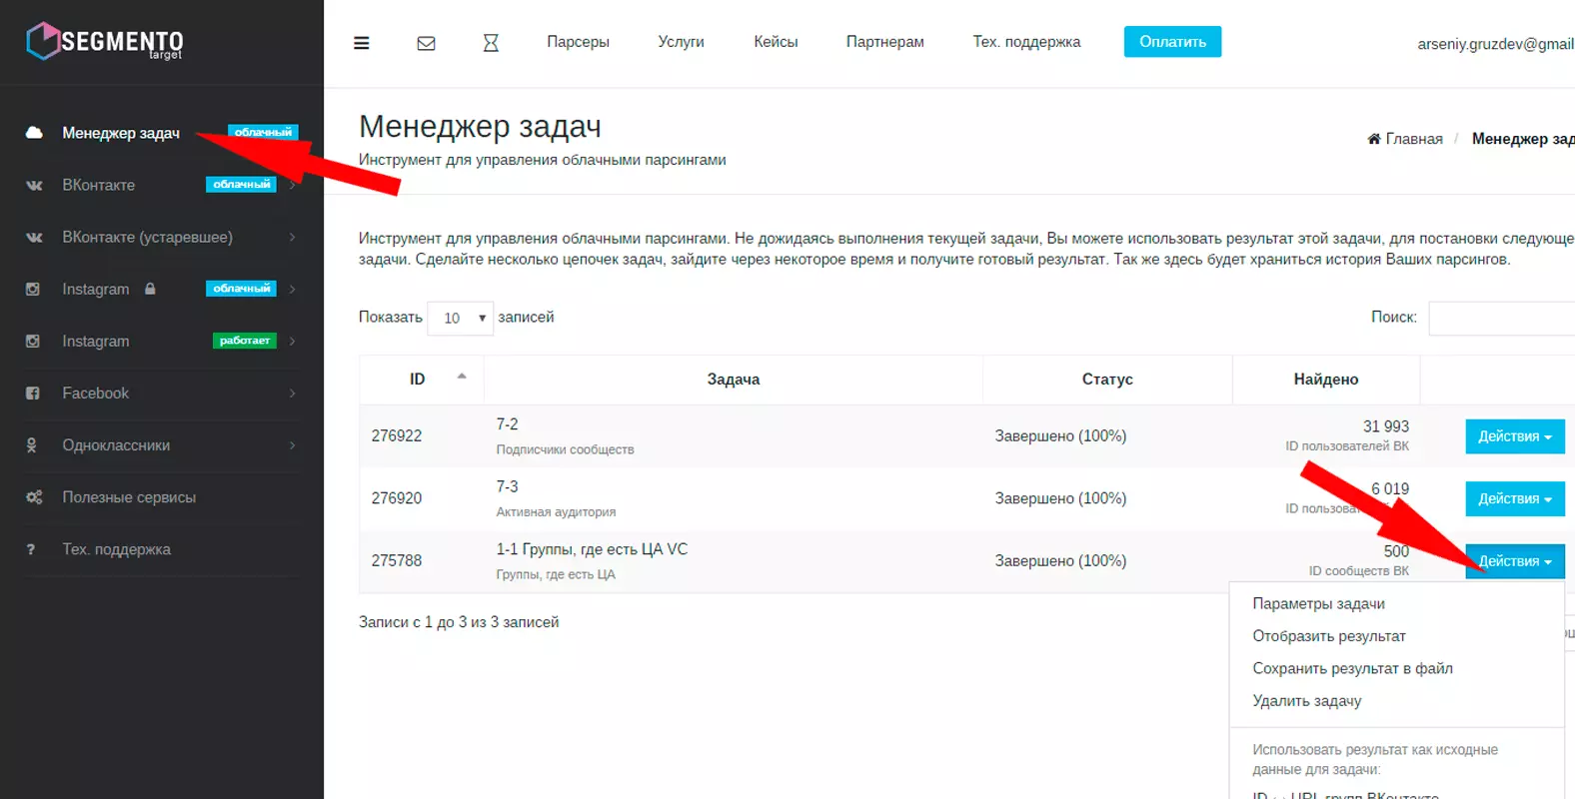Screen dimensions: 1575x799
Task: Click in the Поиск search field
Action: (x=1502, y=318)
